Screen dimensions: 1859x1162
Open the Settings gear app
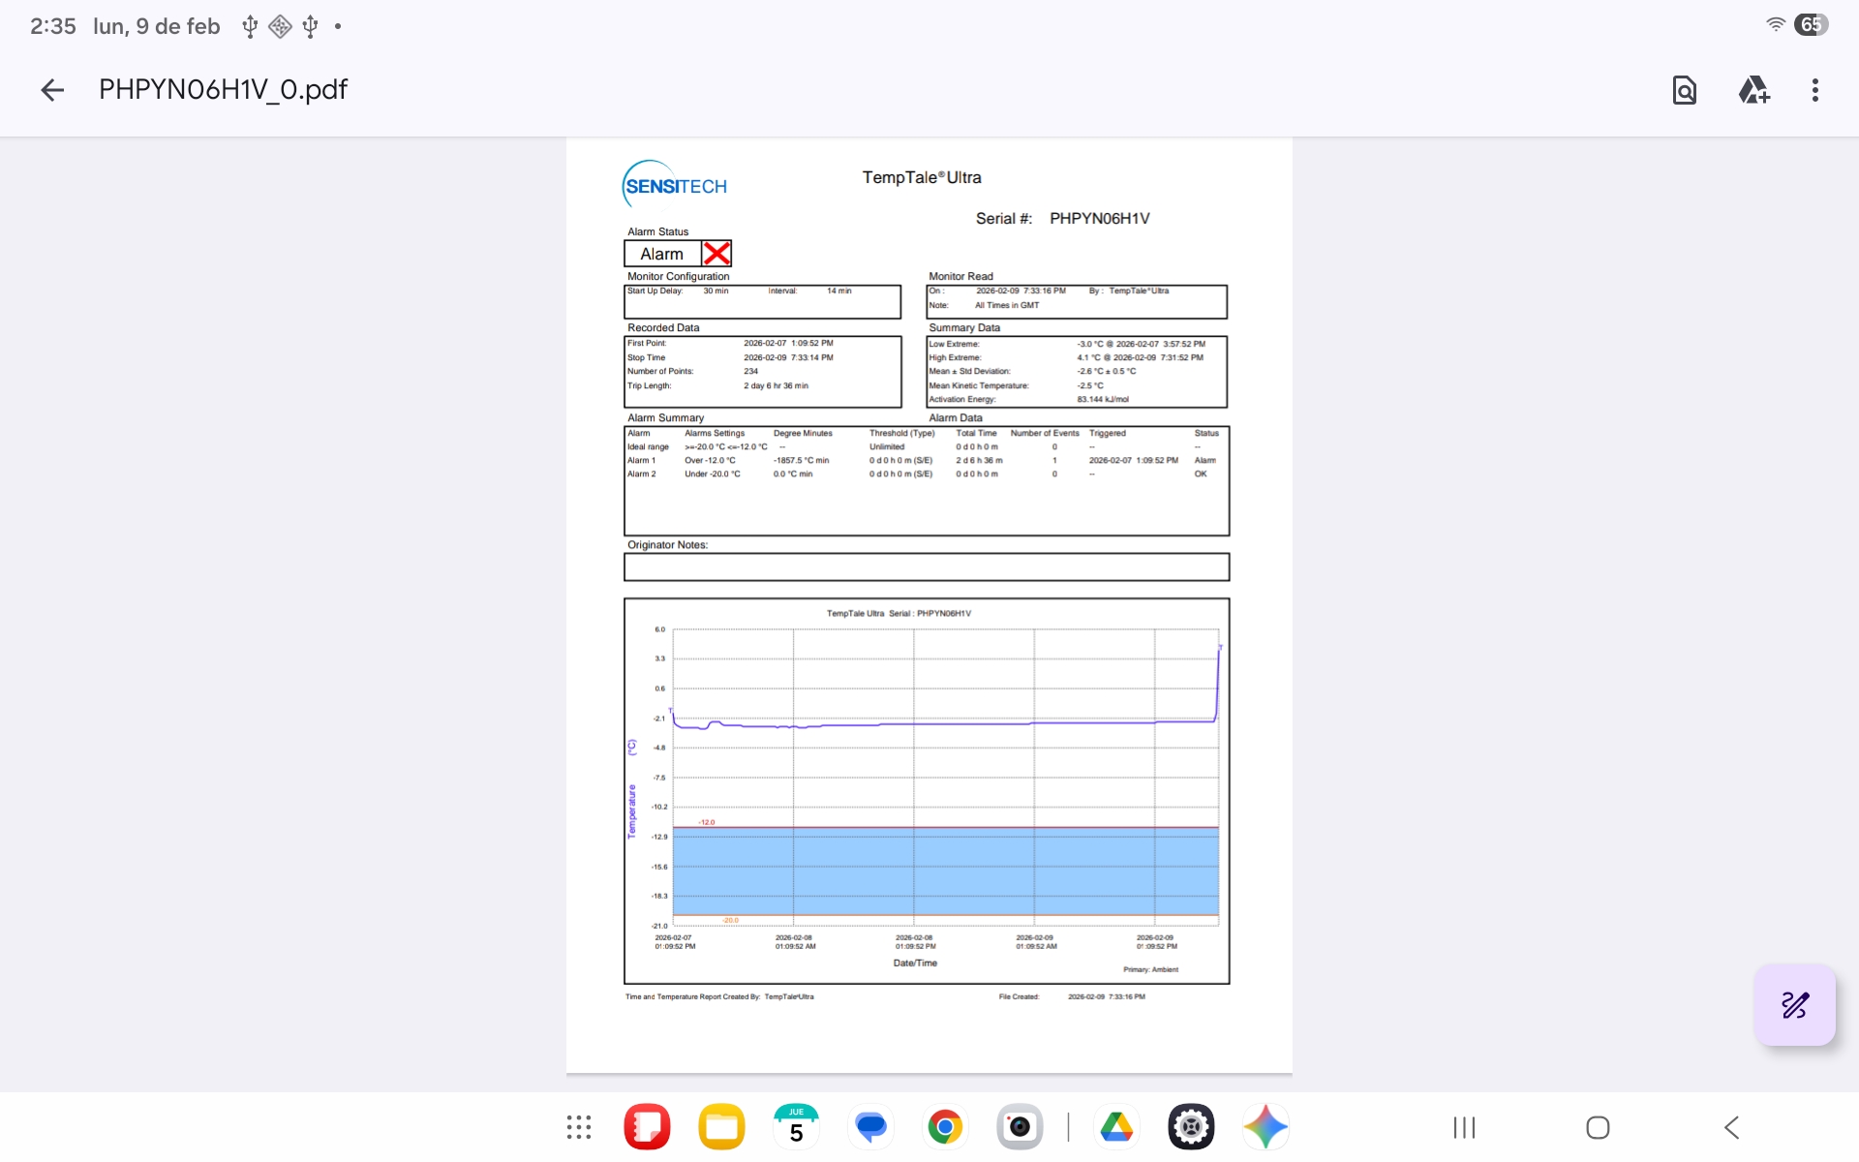(1191, 1127)
